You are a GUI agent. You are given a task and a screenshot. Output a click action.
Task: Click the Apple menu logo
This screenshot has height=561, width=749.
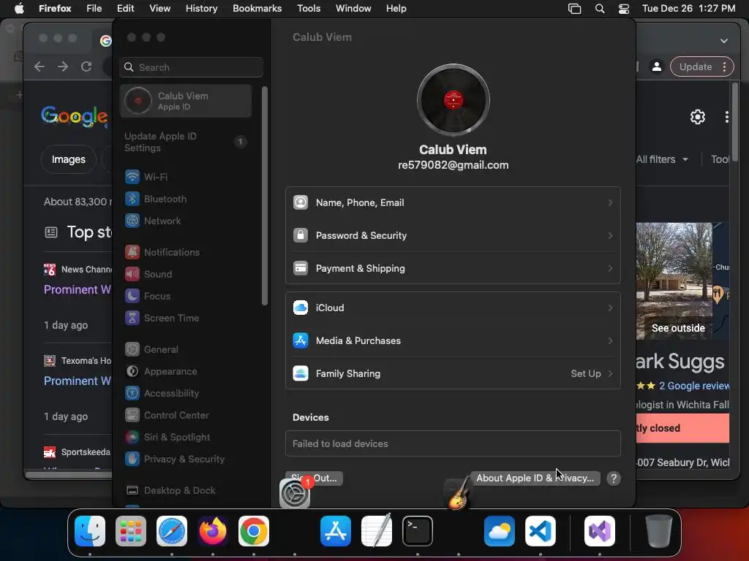19,8
